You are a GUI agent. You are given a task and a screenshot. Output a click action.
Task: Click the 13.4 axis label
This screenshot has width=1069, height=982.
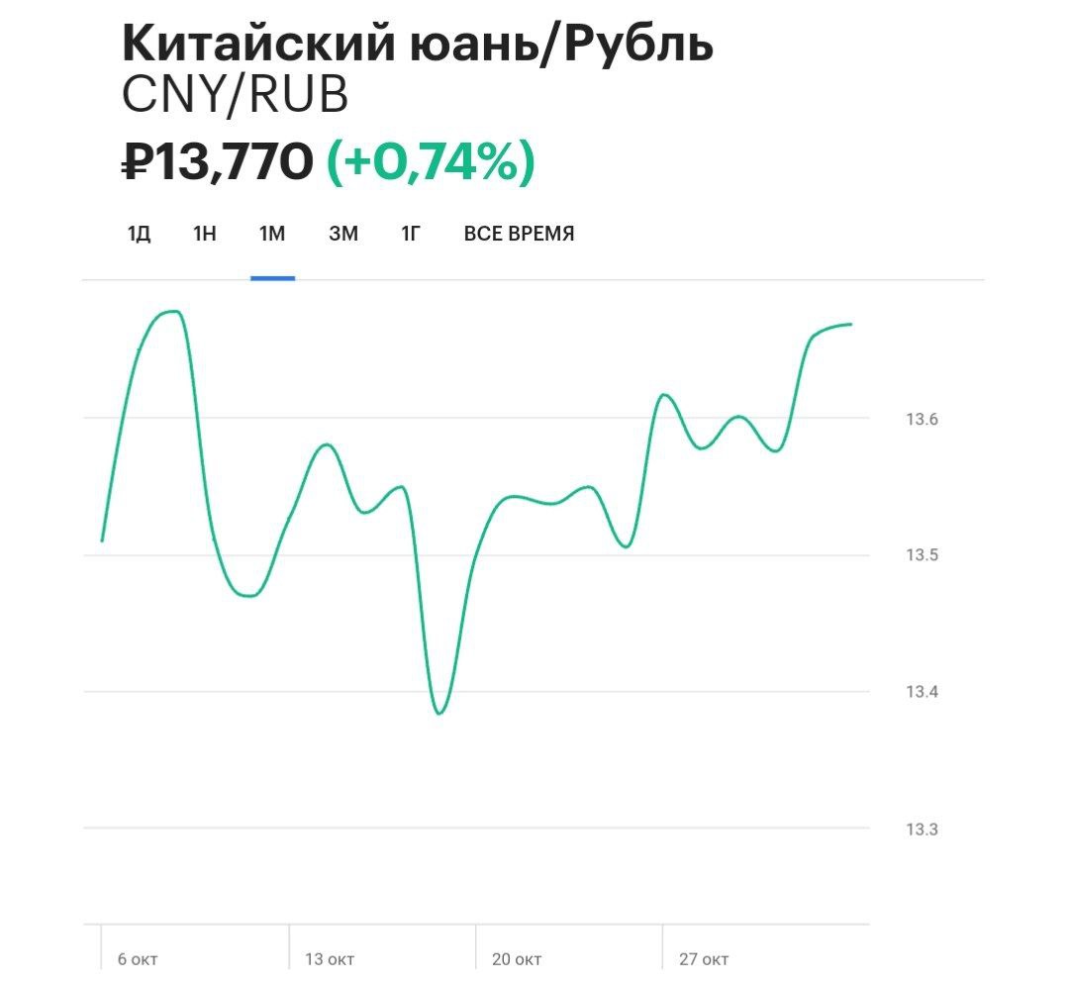pyautogui.click(x=921, y=692)
